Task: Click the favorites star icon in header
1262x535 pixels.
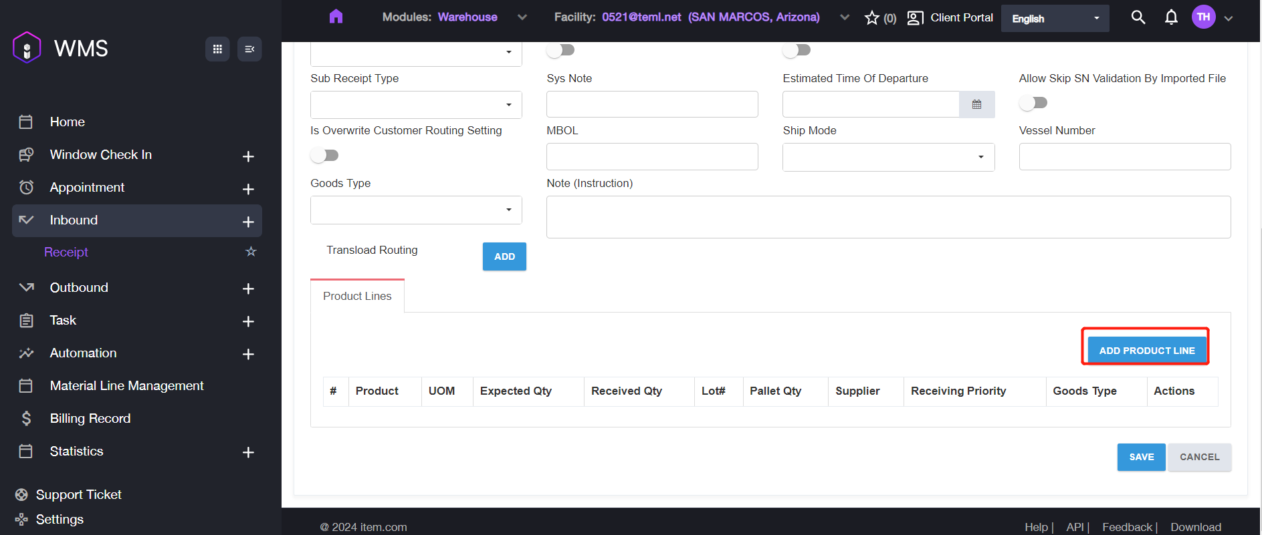Action: pyautogui.click(x=871, y=18)
